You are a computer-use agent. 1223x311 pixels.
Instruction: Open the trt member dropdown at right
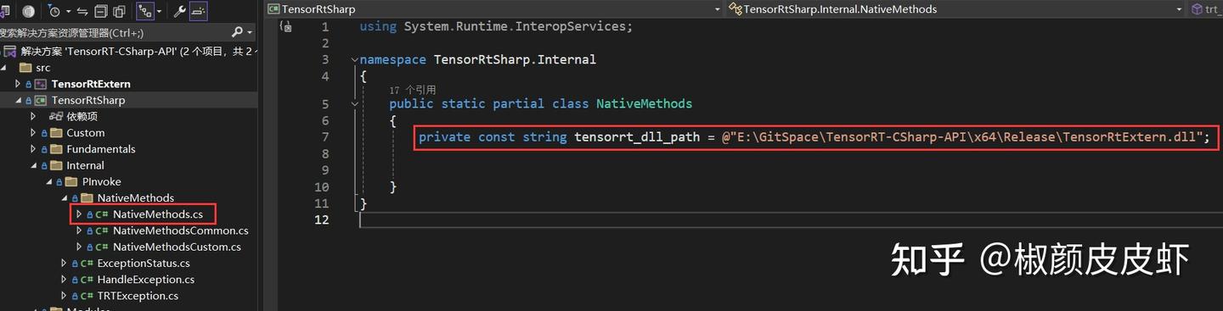point(1206,9)
